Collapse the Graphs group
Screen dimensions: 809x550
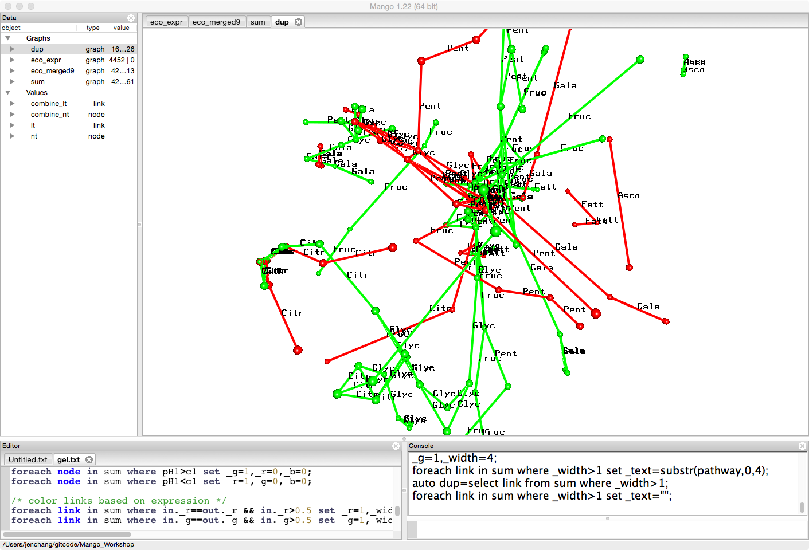tap(8, 38)
